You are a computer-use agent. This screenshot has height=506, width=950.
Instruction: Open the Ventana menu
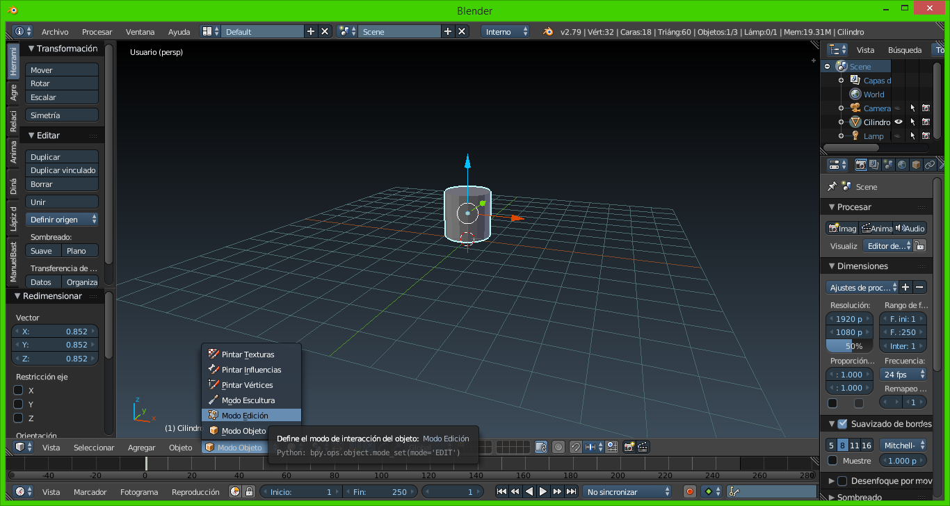coord(140,32)
